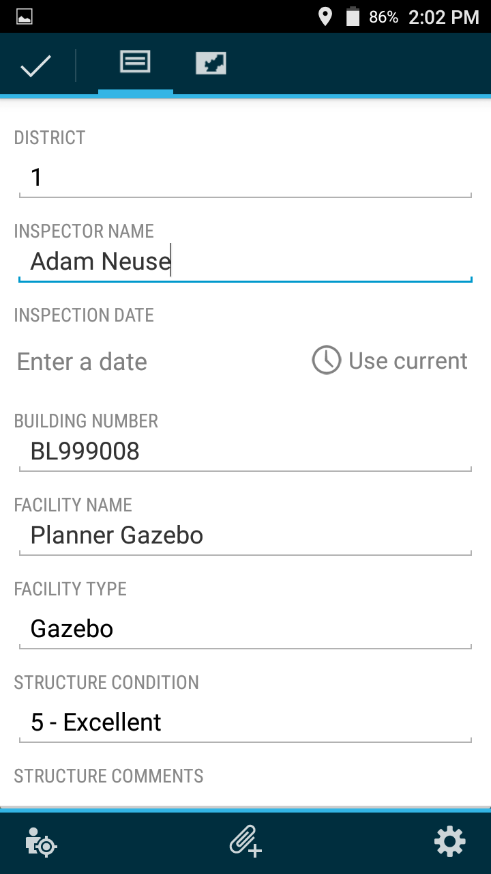Edit the Inspector Name field Adam Neuse
This screenshot has height=874, width=491.
point(245,262)
